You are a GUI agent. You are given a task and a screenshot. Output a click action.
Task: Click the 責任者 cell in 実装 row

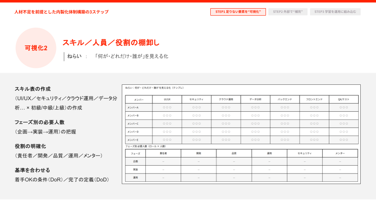point(163,169)
